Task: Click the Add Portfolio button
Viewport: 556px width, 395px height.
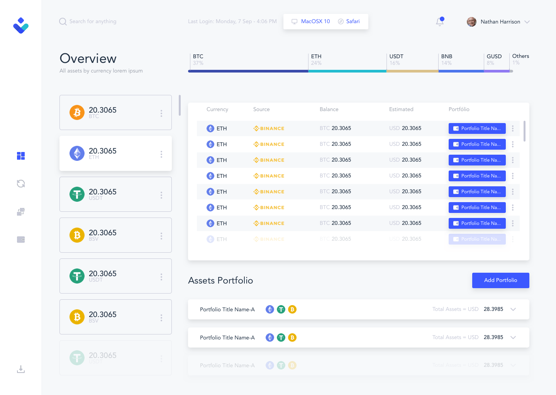Action: 500,280
